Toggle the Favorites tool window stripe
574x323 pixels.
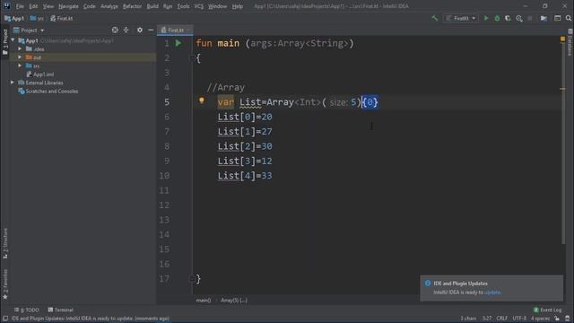5,284
